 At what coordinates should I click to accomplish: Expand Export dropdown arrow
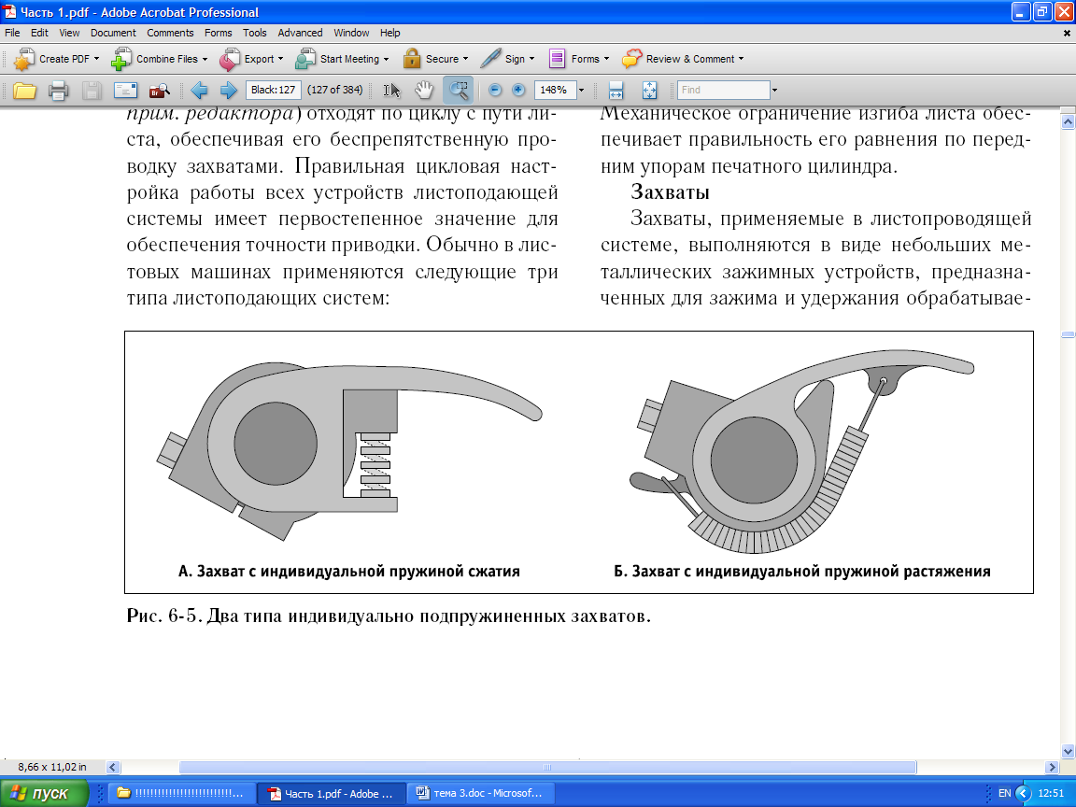280,59
